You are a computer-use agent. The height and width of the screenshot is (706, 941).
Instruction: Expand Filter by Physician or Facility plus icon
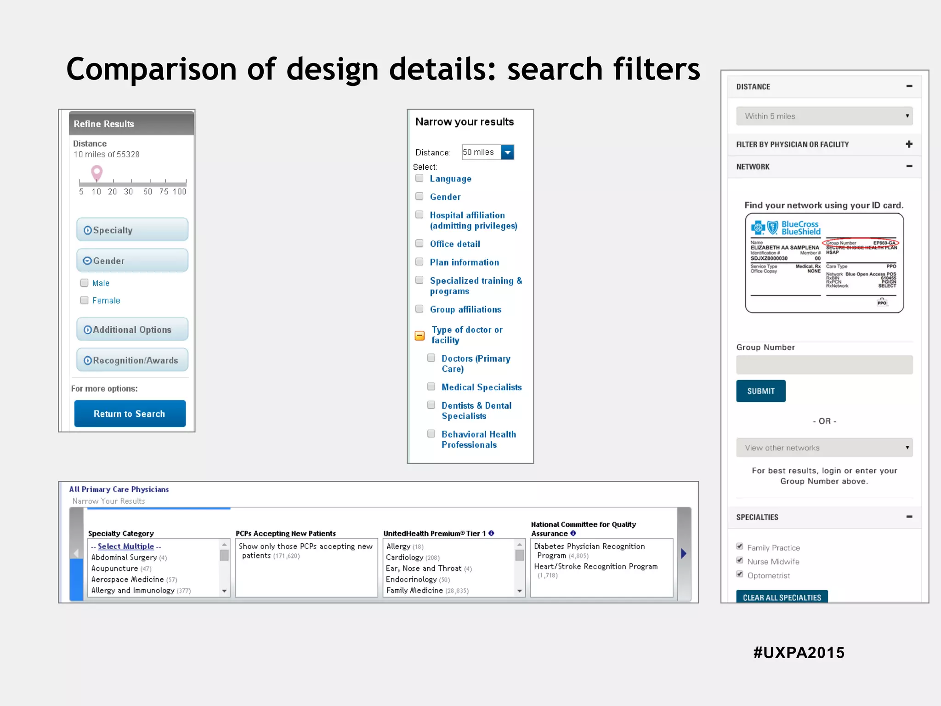pyautogui.click(x=909, y=144)
